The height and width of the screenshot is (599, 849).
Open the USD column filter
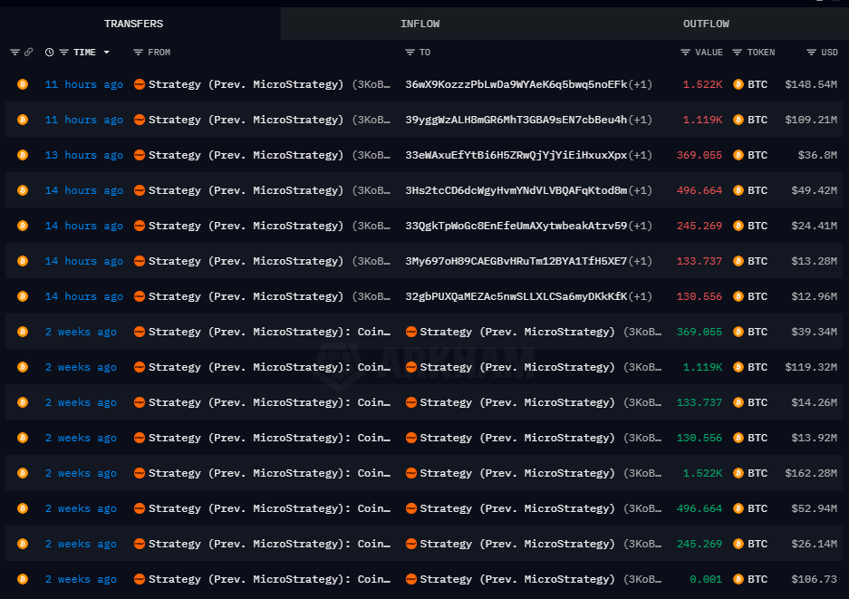tap(811, 52)
